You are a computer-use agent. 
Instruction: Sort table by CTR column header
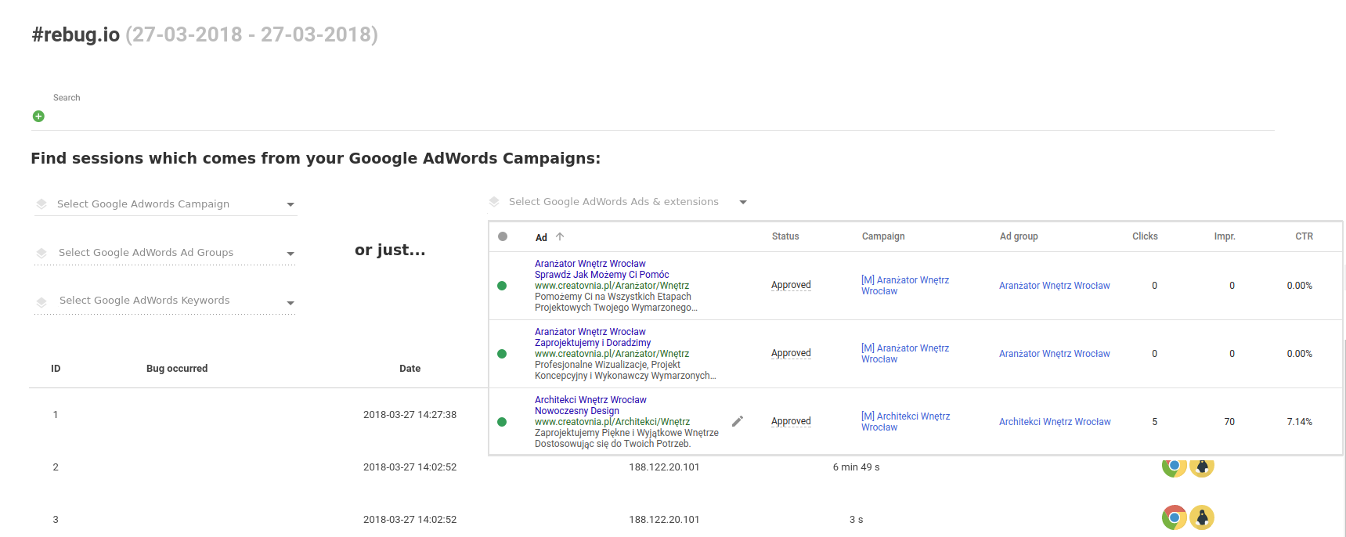pos(1304,236)
